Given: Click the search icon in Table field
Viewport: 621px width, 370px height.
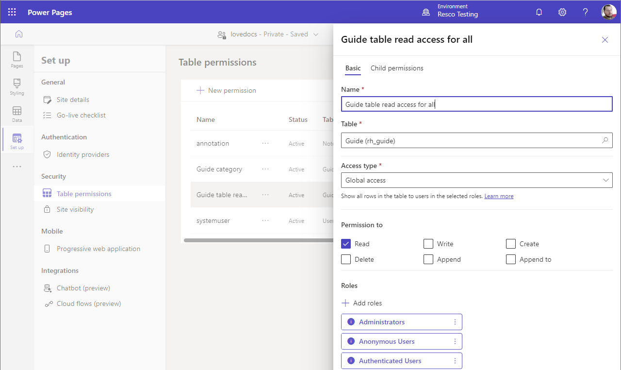Looking at the screenshot, I should click(605, 141).
